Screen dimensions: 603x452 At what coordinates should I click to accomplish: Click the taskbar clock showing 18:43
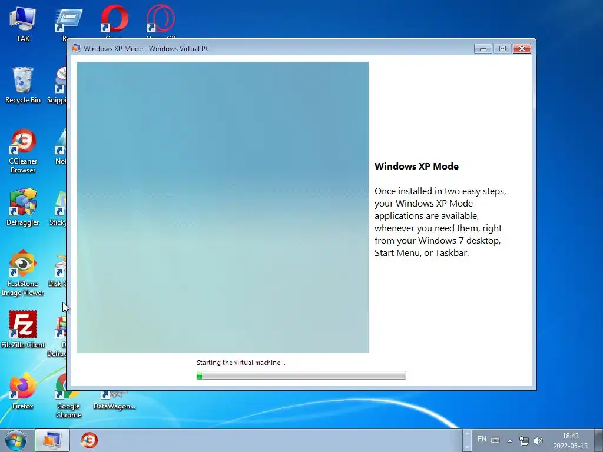click(570, 440)
